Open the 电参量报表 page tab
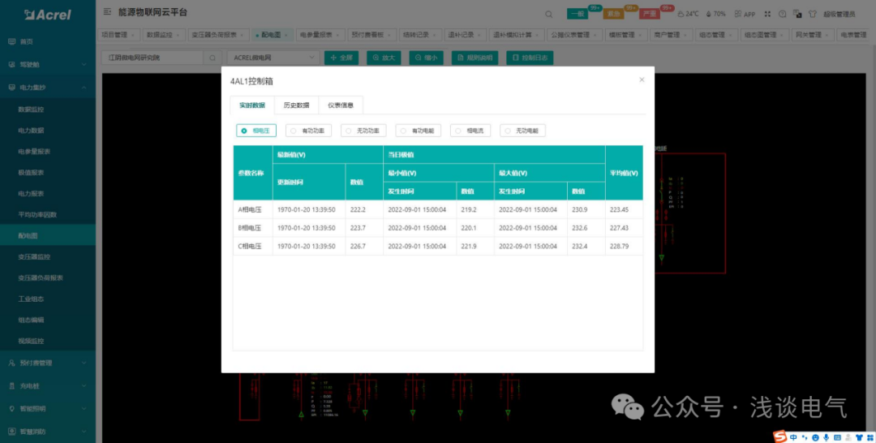Image resolution: width=876 pixels, height=443 pixels. coord(319,35)
